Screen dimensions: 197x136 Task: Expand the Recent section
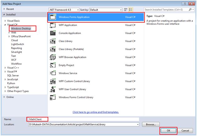(x=4, y=9)
